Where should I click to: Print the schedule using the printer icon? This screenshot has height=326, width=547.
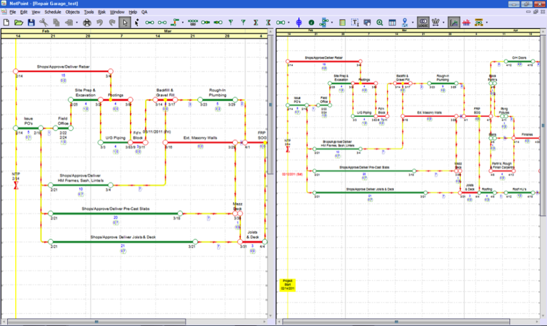point(86,22)
